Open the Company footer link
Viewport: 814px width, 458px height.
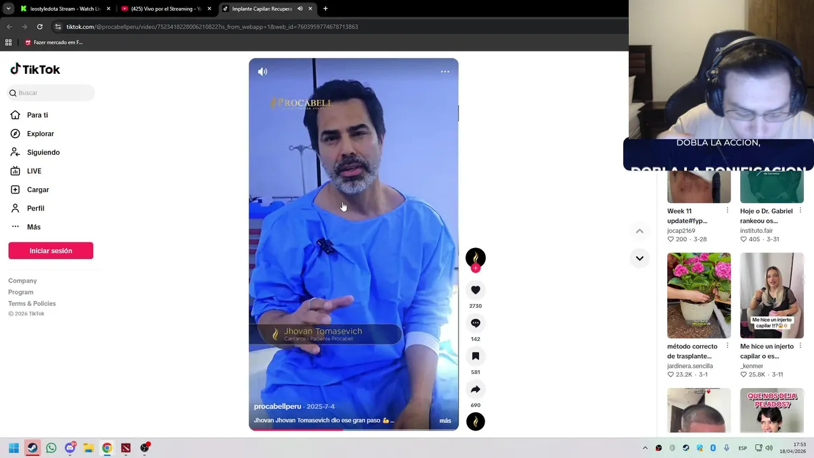point(22,281)
